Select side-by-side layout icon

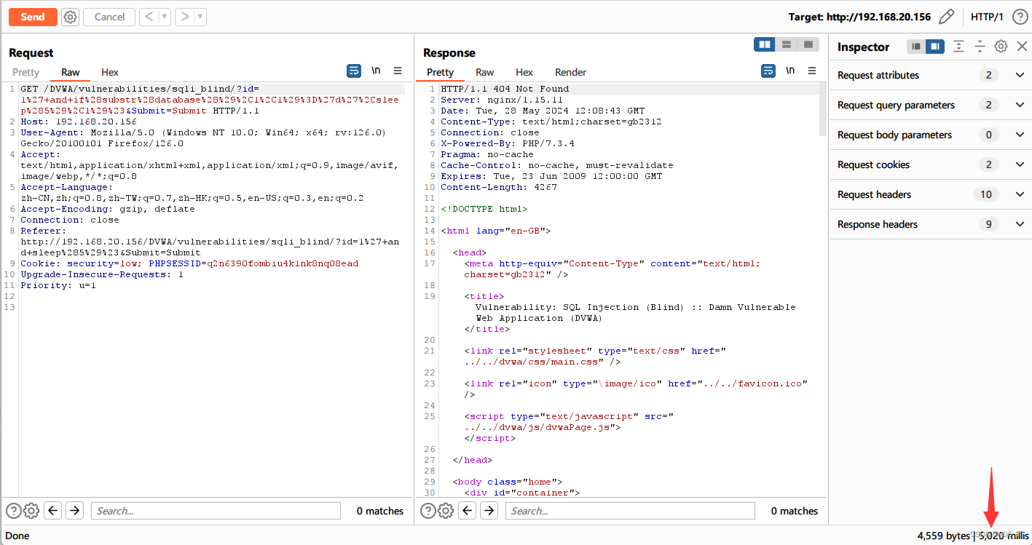[765, 44]
